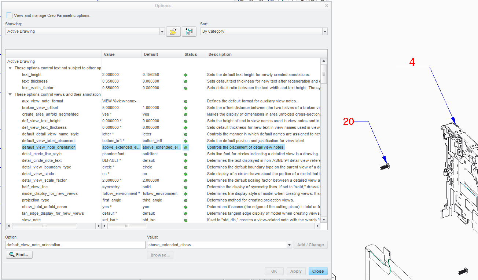Viewport: 478px width, 280px height.
Task: Select the detail_view_boundary_type option
Action: click(x=47, y=167)
